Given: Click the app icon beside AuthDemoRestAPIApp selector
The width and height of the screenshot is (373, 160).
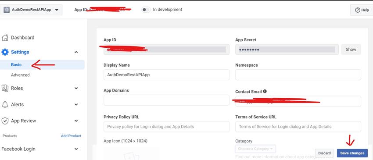Looking at the screenshot, I should click(x=7, y=10).
